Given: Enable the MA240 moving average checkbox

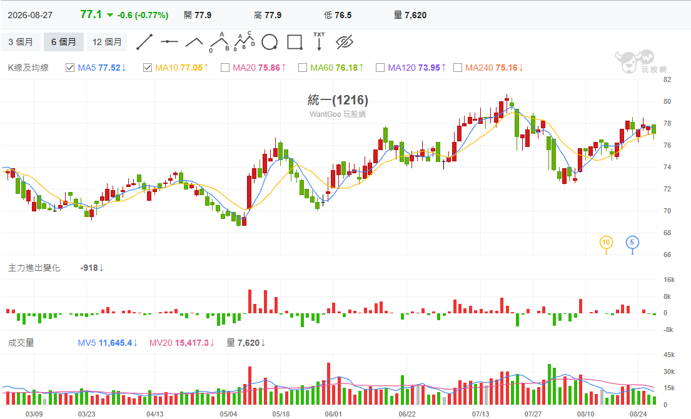Looking at the screenshot, I should pos(458,68).
